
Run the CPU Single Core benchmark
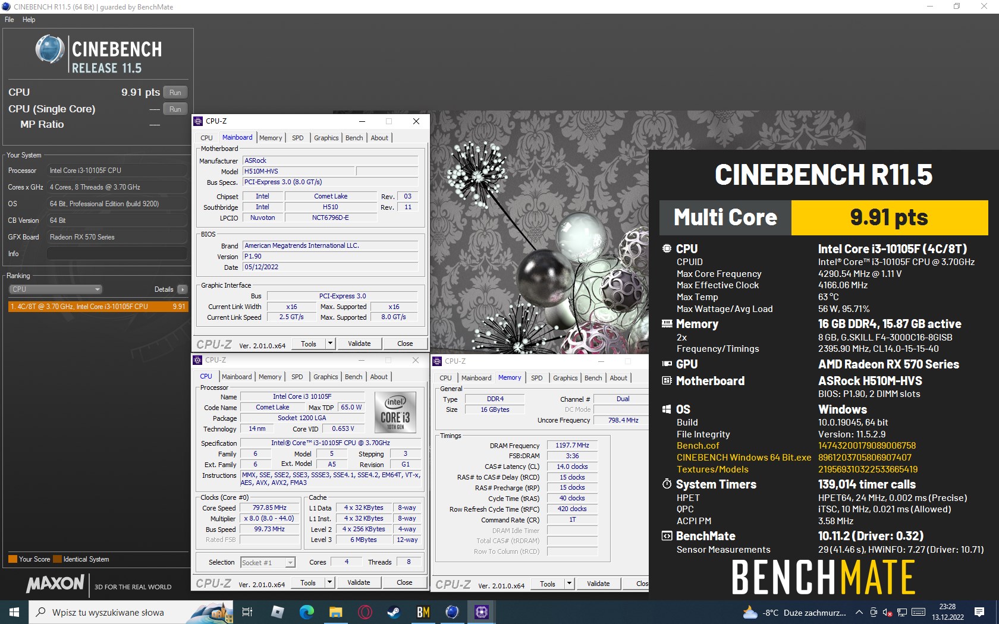point(175,109)
